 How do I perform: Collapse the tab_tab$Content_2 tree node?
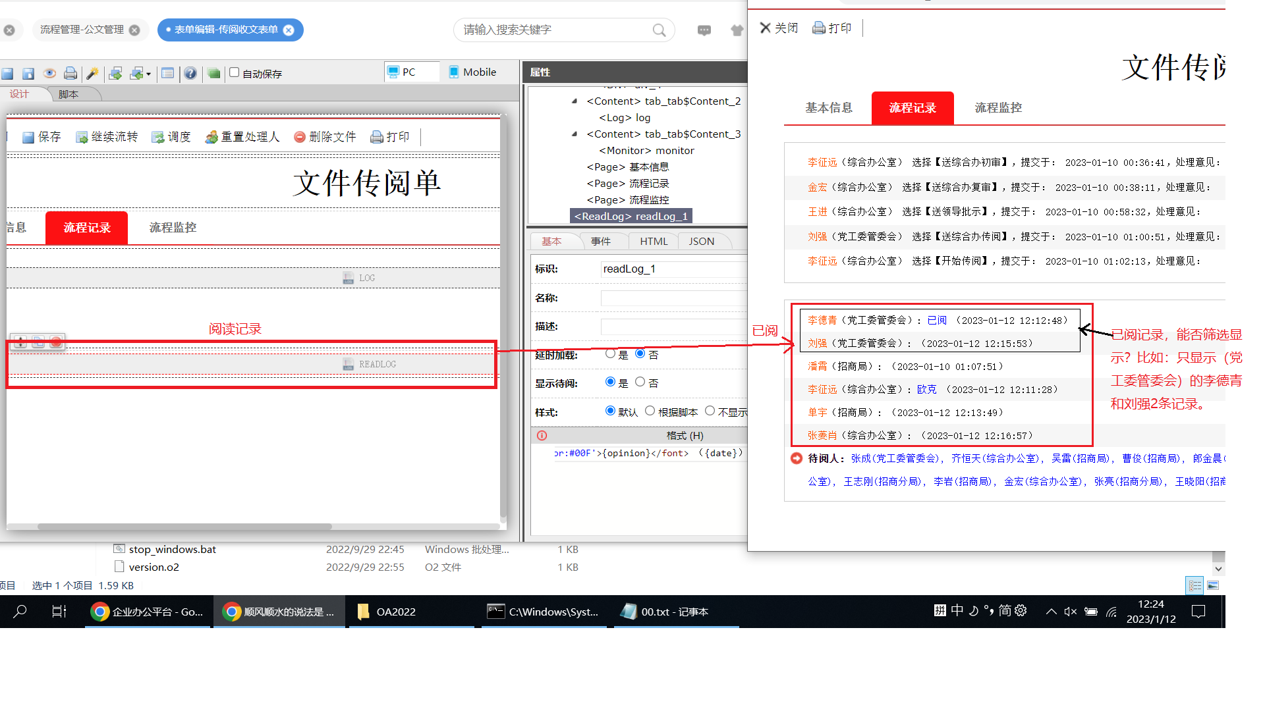coord(573,101)
